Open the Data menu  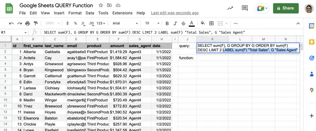(90, 13)
